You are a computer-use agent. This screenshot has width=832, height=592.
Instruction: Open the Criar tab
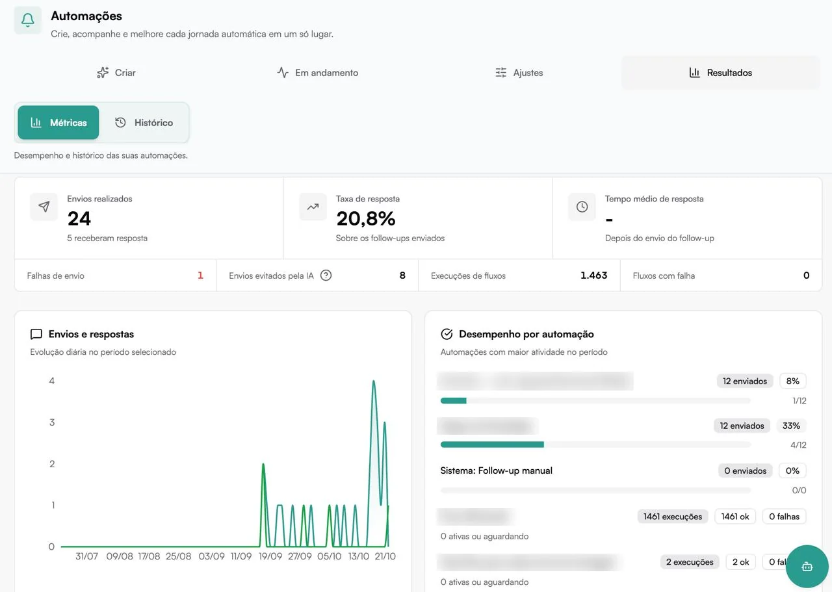coord(116,73)
